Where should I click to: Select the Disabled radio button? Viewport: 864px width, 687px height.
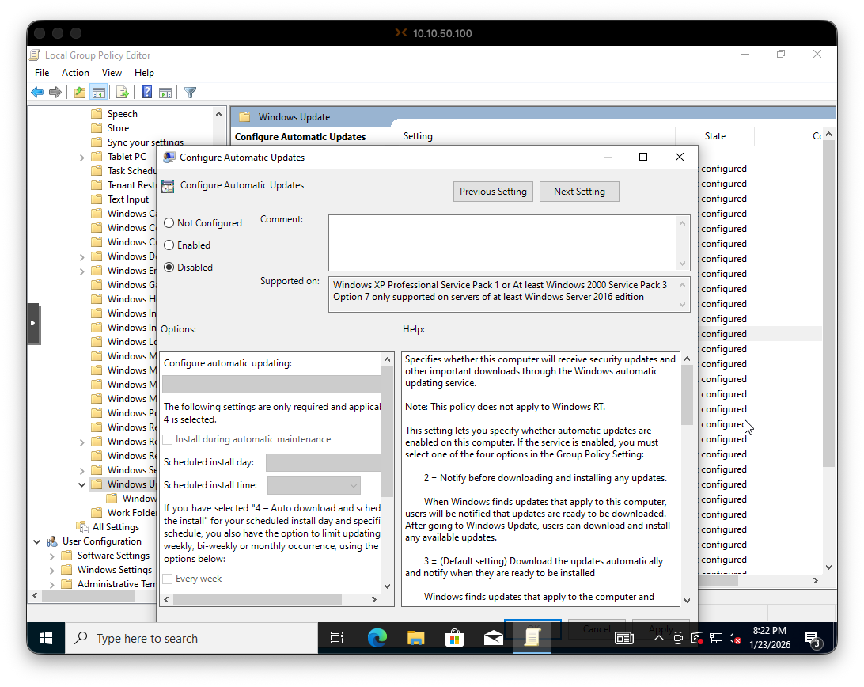click(169, 268)
